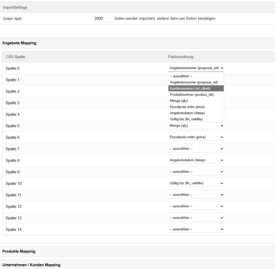This screenshot has height=269, width=275.
Task: Expand the Spalte 7 field mapping dropdown
Action: [x=196, y=149]
